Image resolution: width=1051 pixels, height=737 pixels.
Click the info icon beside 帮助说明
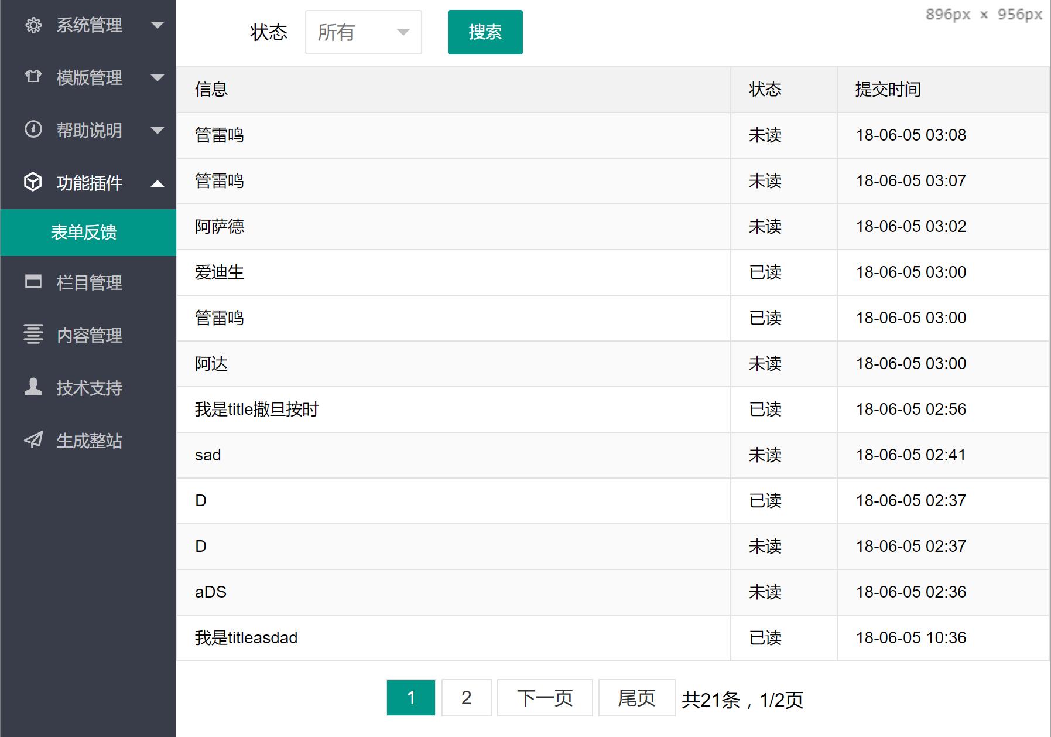tap(33, 129)
